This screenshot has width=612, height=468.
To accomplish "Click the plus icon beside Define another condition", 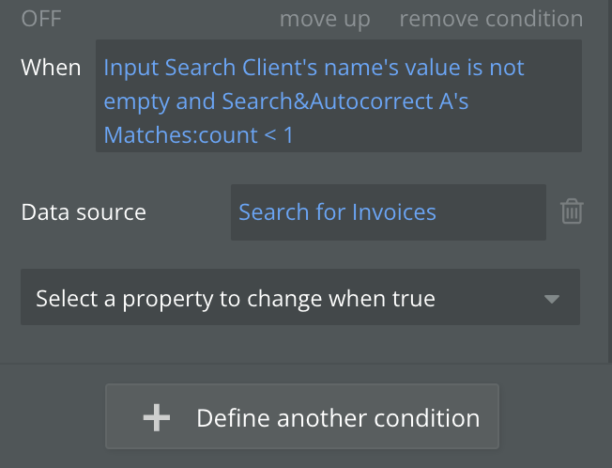I will pos(156,418).
